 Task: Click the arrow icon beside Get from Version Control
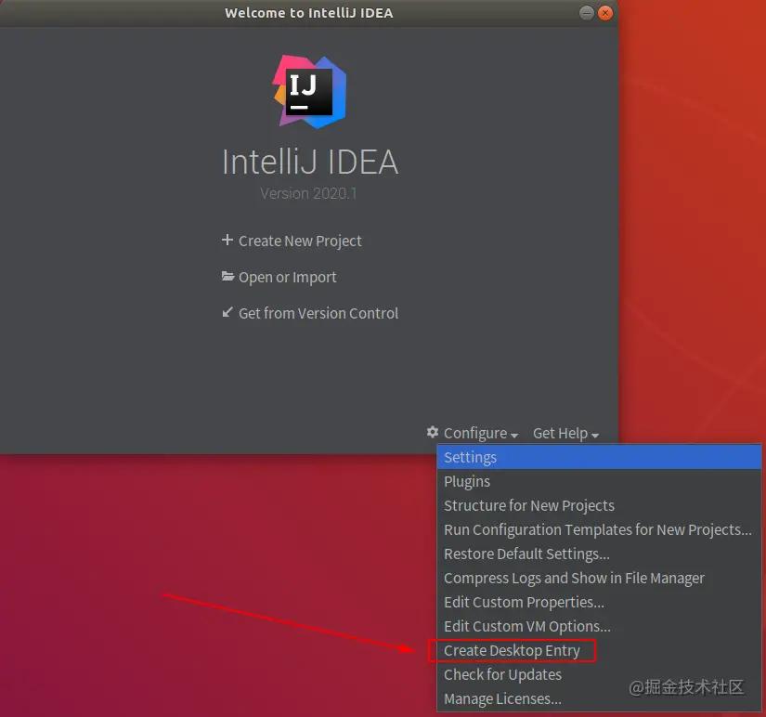(x=227, y=312)
